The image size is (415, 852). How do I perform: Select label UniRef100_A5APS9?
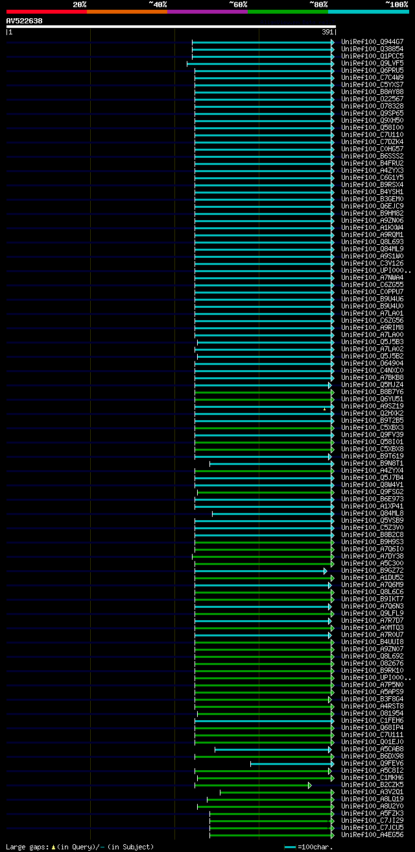372,692
